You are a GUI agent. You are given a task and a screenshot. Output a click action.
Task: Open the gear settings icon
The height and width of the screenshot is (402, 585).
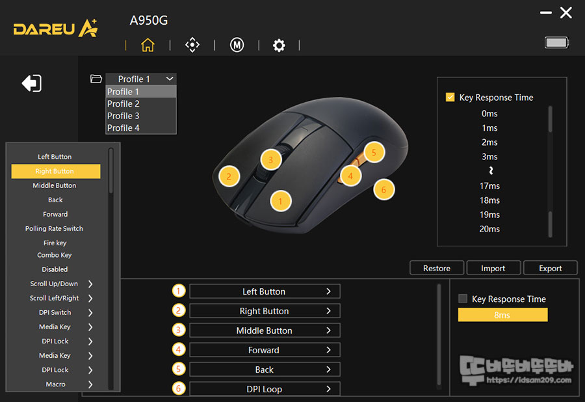pos(279,46)
